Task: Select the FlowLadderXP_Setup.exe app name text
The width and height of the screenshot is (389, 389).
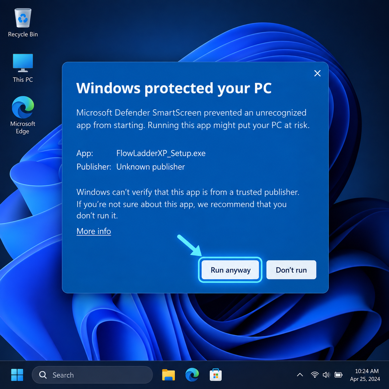Action: pos(161,153)
